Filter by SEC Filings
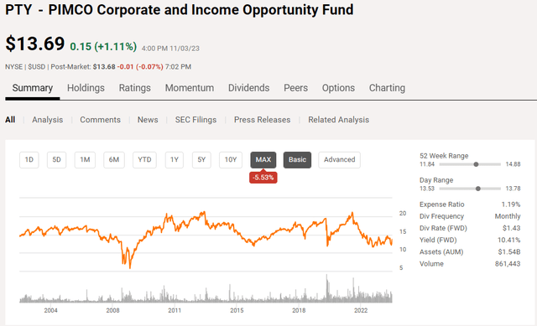Image resolution: width=537 pixels, height=326 pixels. click(196, 120)
